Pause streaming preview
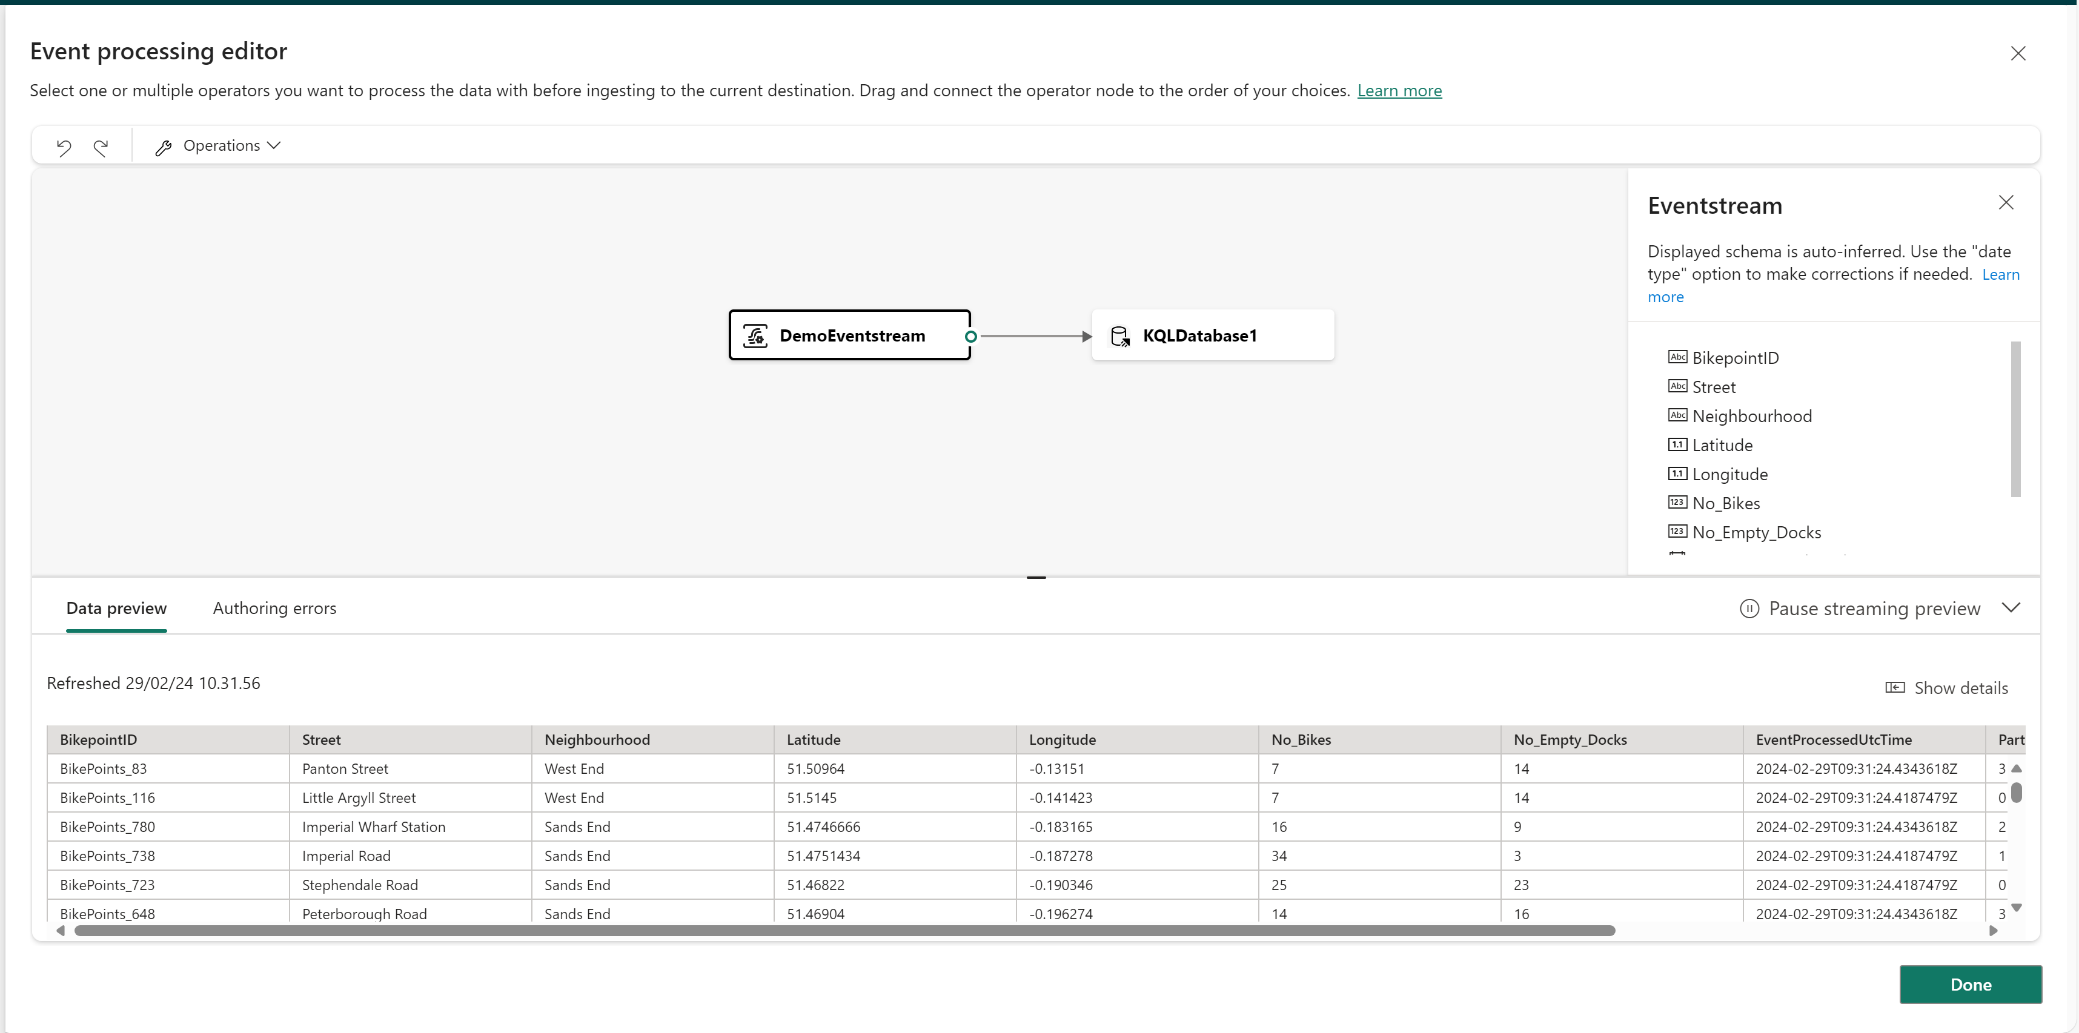This screenshot has height=1033, width=2079. pyautogui.click(x=1860, y=609)
